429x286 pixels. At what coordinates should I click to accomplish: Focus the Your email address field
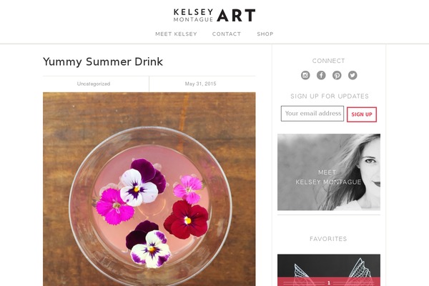tap(312, 113)
